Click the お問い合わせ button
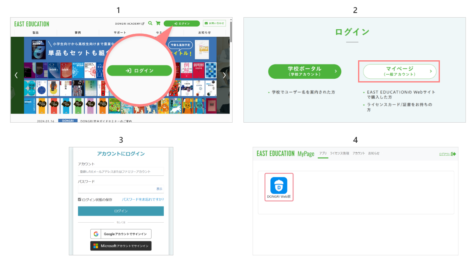476x265 pixels. coord(214,23)
